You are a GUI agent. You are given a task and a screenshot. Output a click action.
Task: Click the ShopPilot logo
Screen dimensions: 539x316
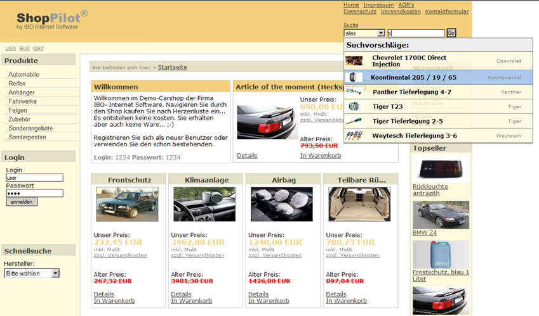(x=52, y=20)
